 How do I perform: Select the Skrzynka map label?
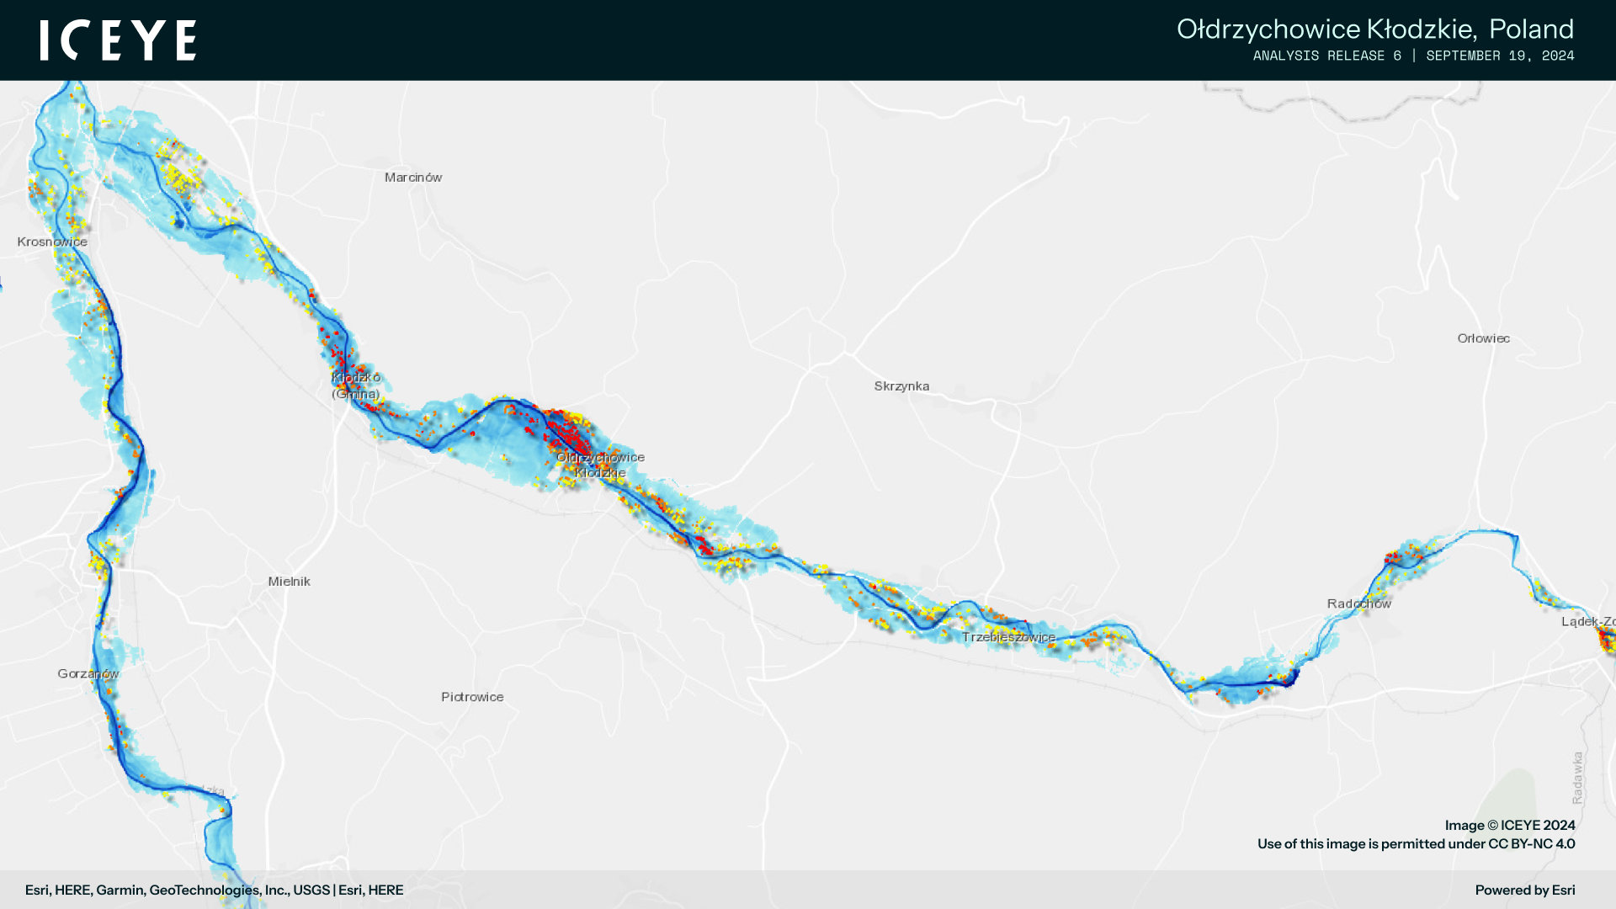tap(901, 386)
